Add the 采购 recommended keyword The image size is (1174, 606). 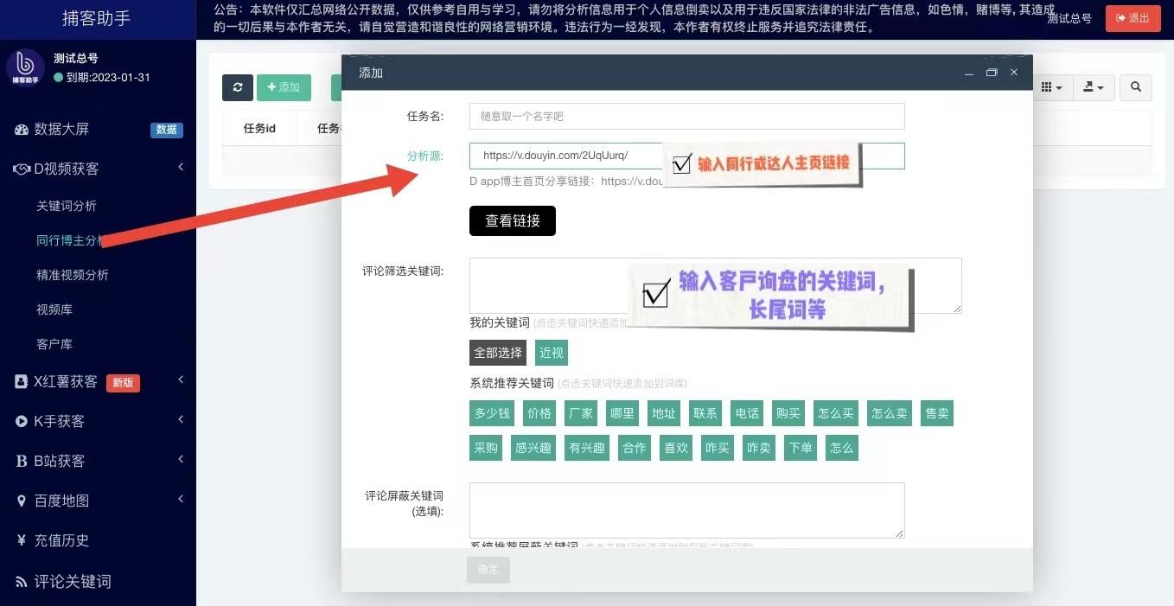pyautogui.click(x=486, y=448)
